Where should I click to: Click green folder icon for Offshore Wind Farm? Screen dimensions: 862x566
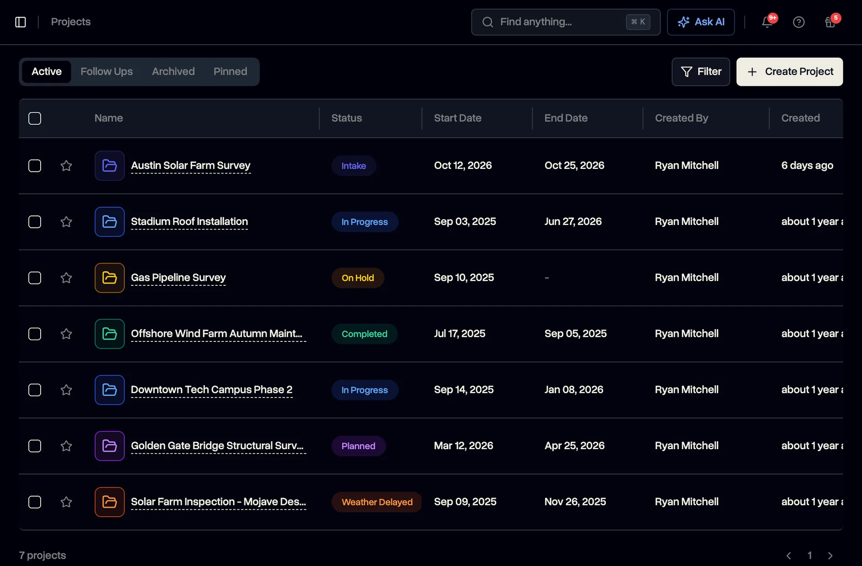tap(110, 334)
